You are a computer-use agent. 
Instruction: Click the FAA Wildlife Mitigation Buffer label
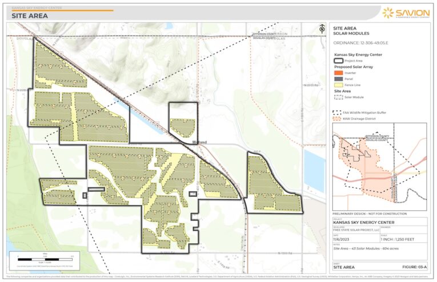point(364,113)
